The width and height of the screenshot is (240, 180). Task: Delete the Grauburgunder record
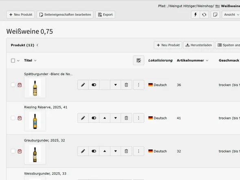pyautogui.click(x=126, y=151)
